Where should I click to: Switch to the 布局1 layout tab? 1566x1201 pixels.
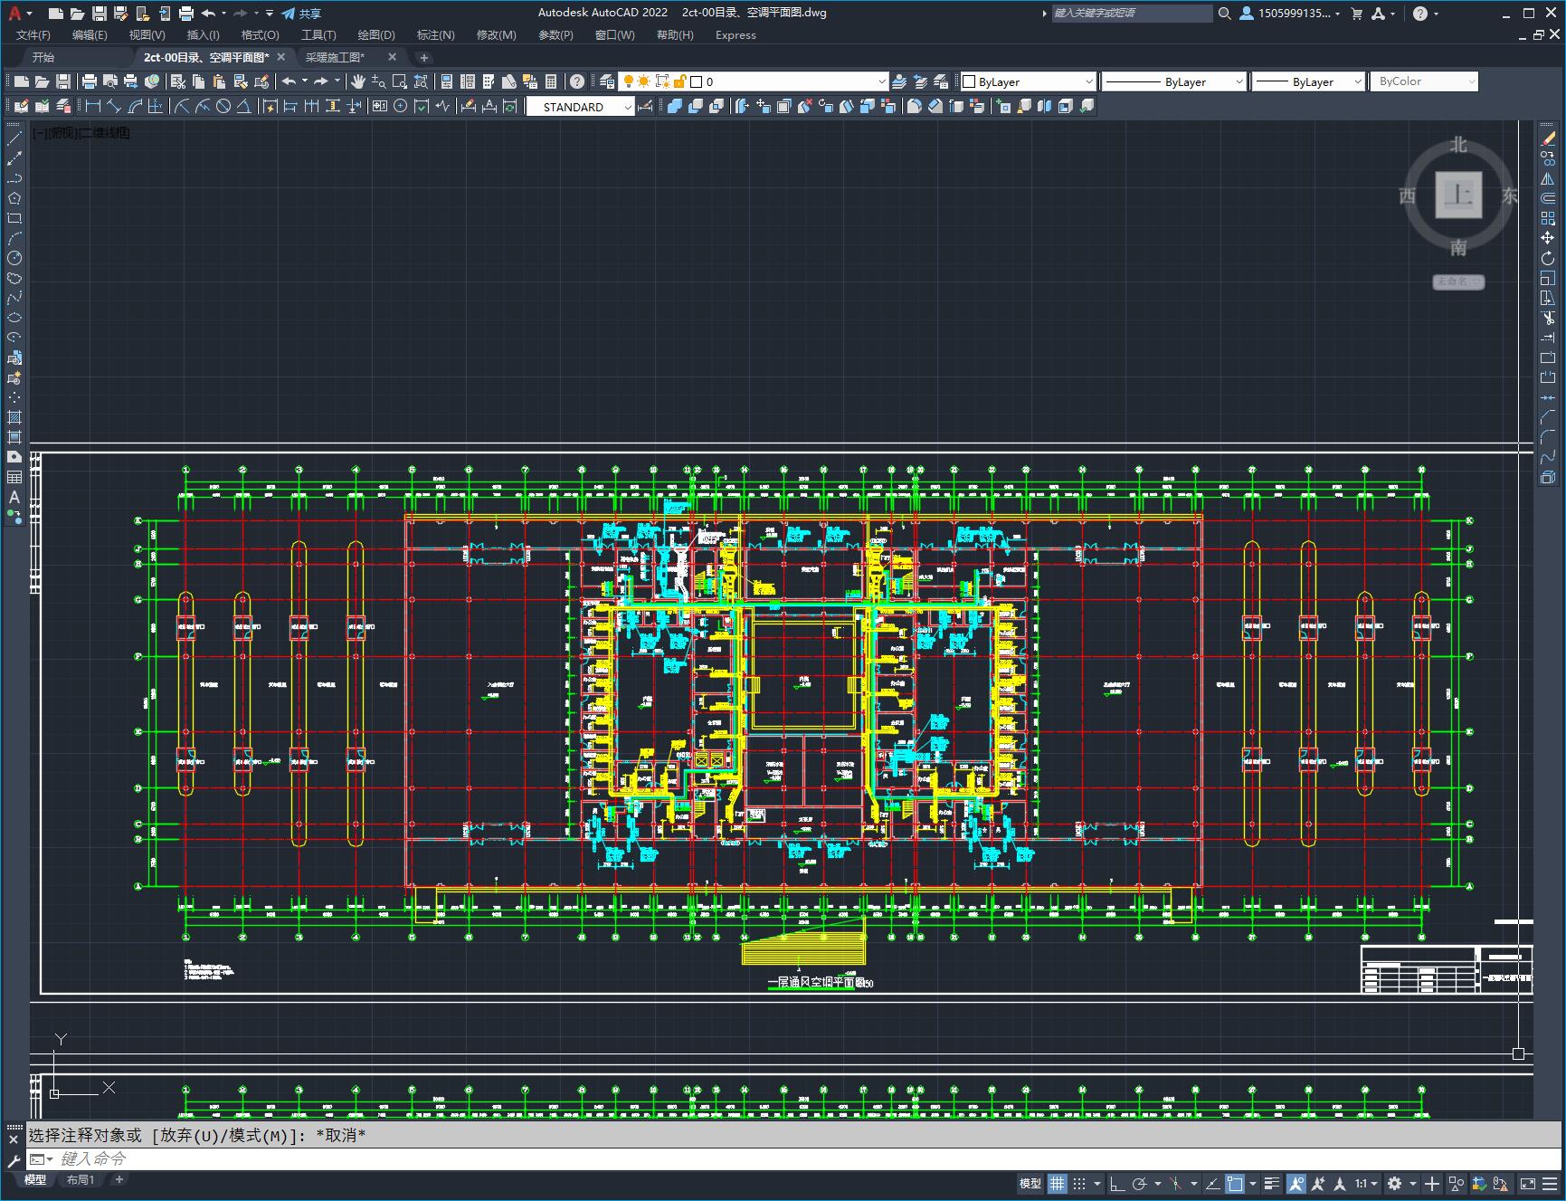[x=81, y=1179]
